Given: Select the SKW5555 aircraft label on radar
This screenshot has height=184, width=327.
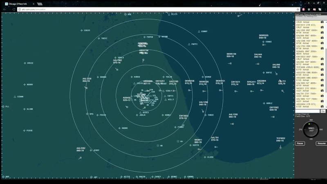Looking at the screenshot, I should (264, 37).
